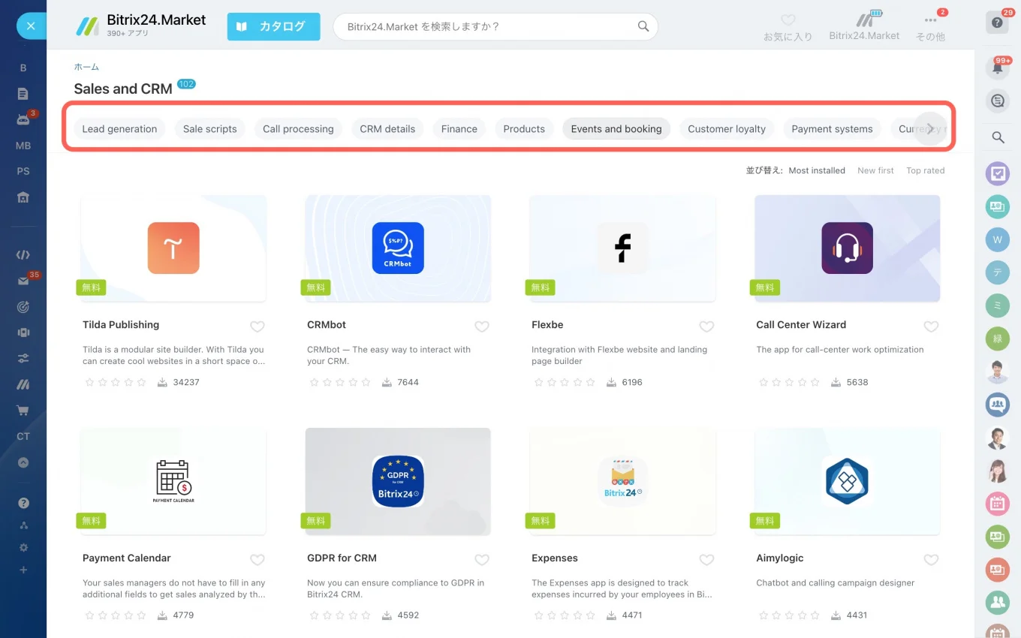Open the favorites heart icon (お気に入り)
The height and width of the screenshot is (638, 1021).
(788, 27)
